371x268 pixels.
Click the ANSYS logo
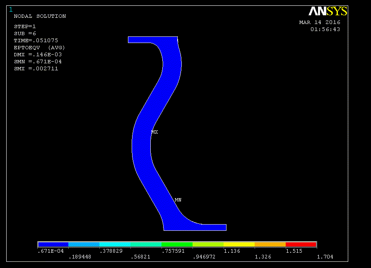(328, 11)
